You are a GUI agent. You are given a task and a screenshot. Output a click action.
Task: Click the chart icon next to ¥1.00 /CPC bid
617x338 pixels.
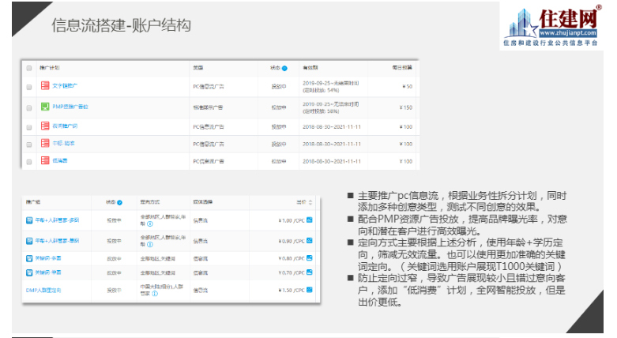310,220
